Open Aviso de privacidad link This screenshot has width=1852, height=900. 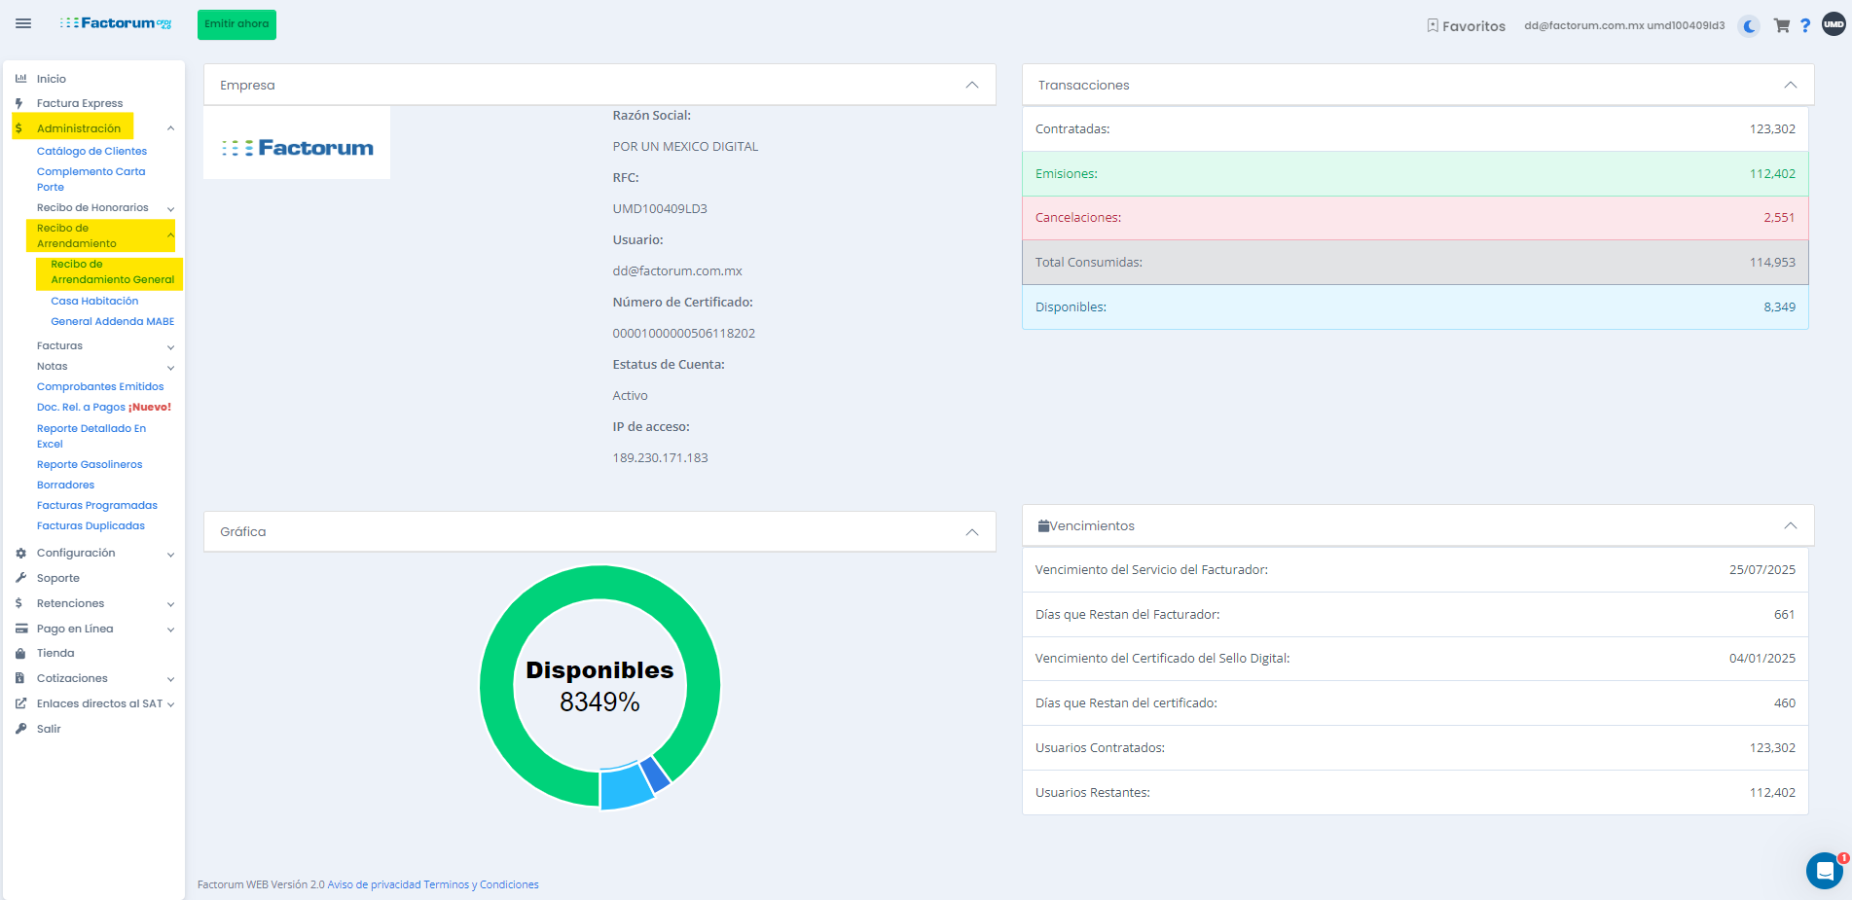click(375, 884)
